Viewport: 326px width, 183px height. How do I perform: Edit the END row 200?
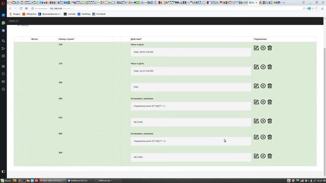[x=256, y=86]
